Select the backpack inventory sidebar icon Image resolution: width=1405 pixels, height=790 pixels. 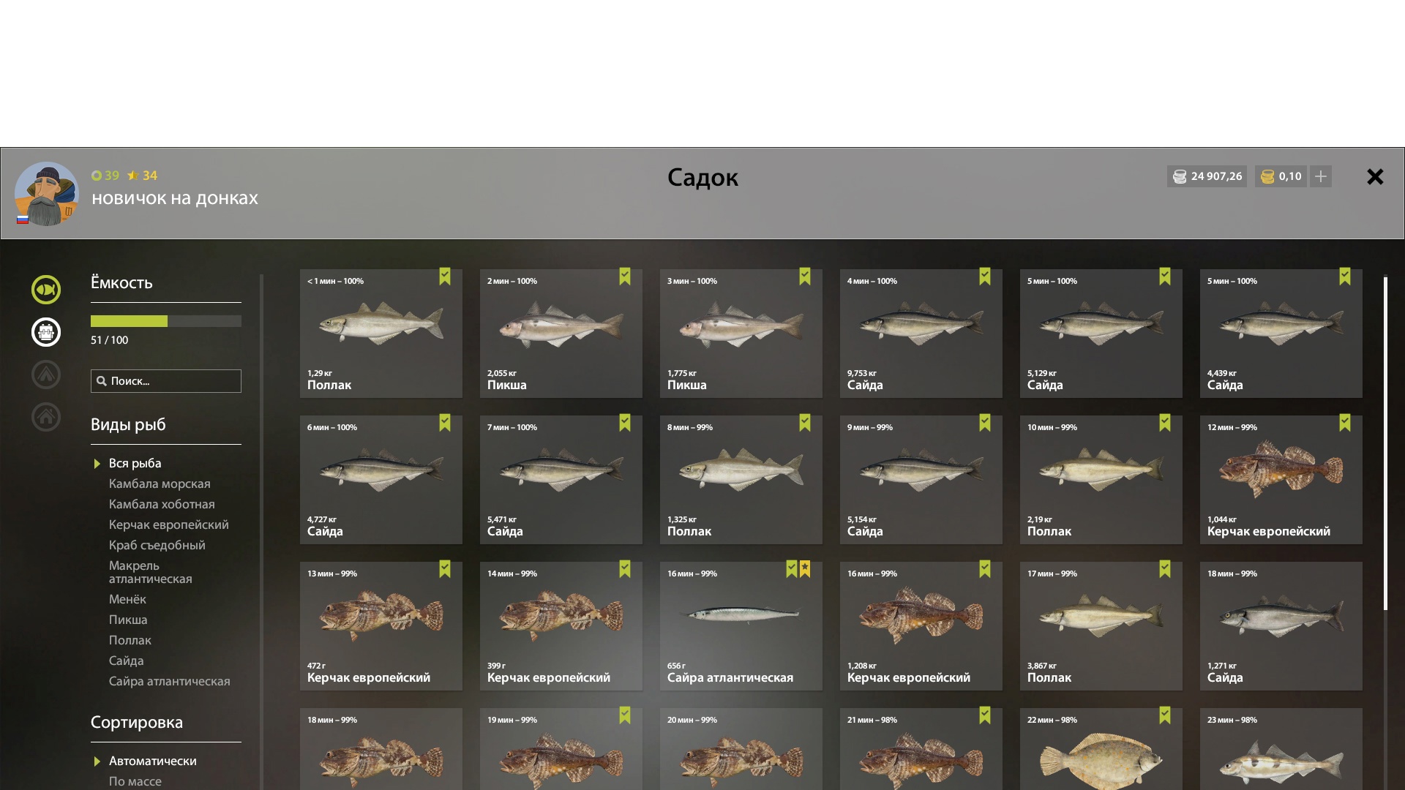(x=46, y=332)
